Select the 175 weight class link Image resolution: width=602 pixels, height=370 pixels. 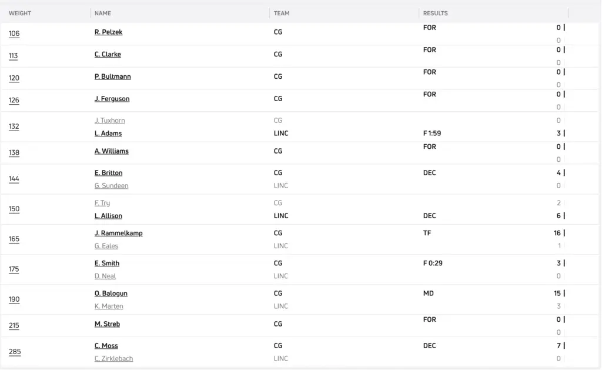14,269
